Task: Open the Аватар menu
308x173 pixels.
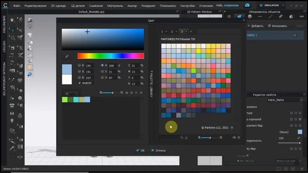Action: 132,6
